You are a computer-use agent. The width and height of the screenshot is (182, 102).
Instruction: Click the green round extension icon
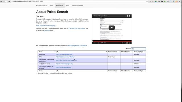165,1
